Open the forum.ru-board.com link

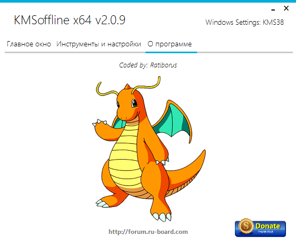pos(148,232)
